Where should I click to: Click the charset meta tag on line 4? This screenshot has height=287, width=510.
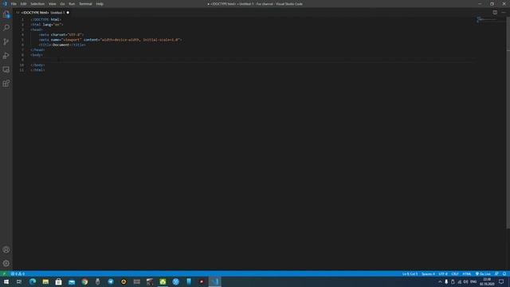pyautogui.click(x=61, y=34)
